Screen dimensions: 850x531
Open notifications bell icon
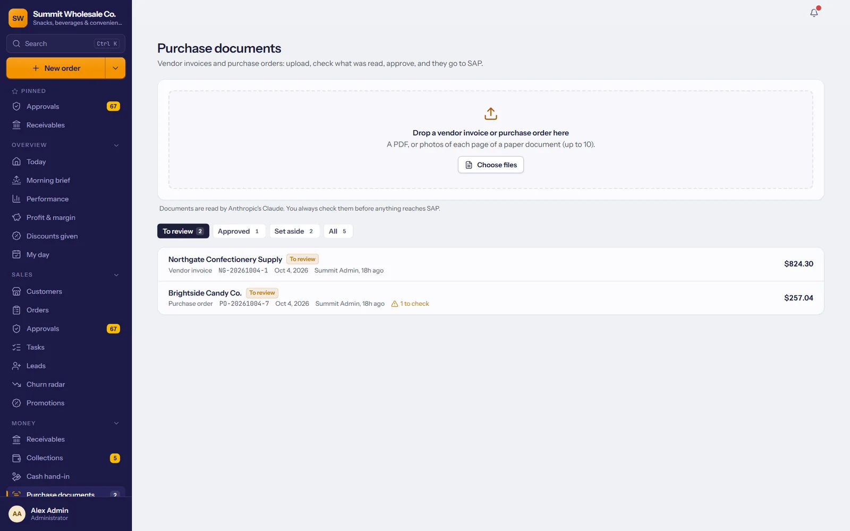click(814, 12)
